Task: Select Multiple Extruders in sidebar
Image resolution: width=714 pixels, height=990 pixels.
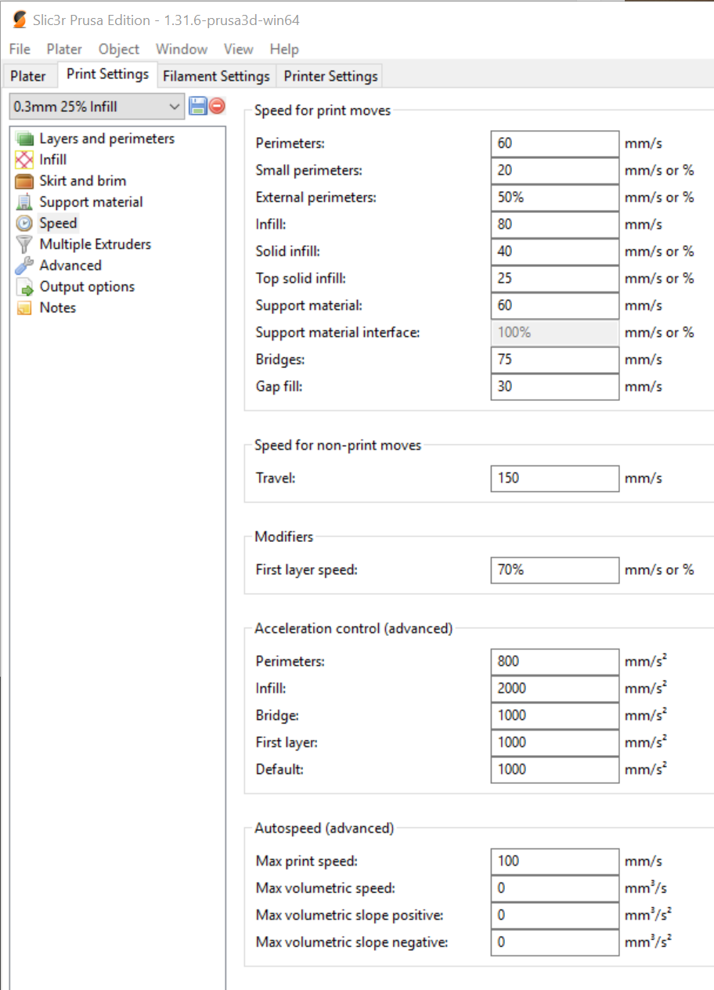Action: (96, 244)
